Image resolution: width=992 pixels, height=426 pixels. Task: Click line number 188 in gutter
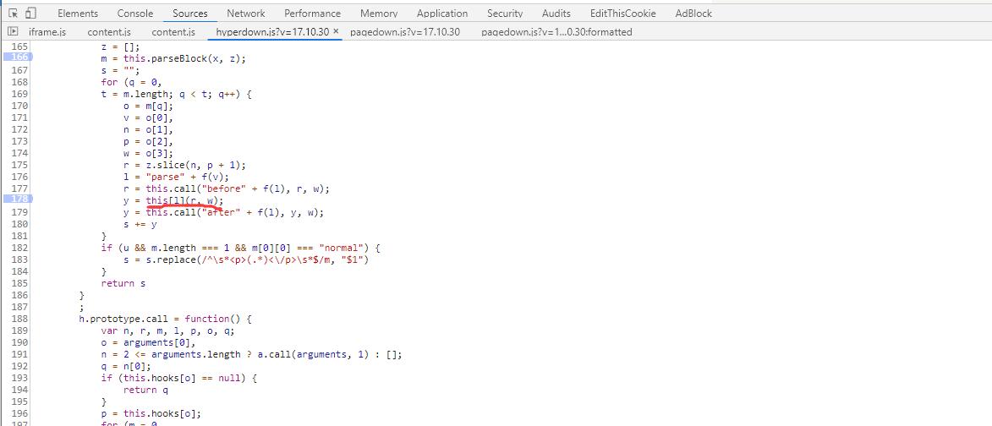point(19,319)
